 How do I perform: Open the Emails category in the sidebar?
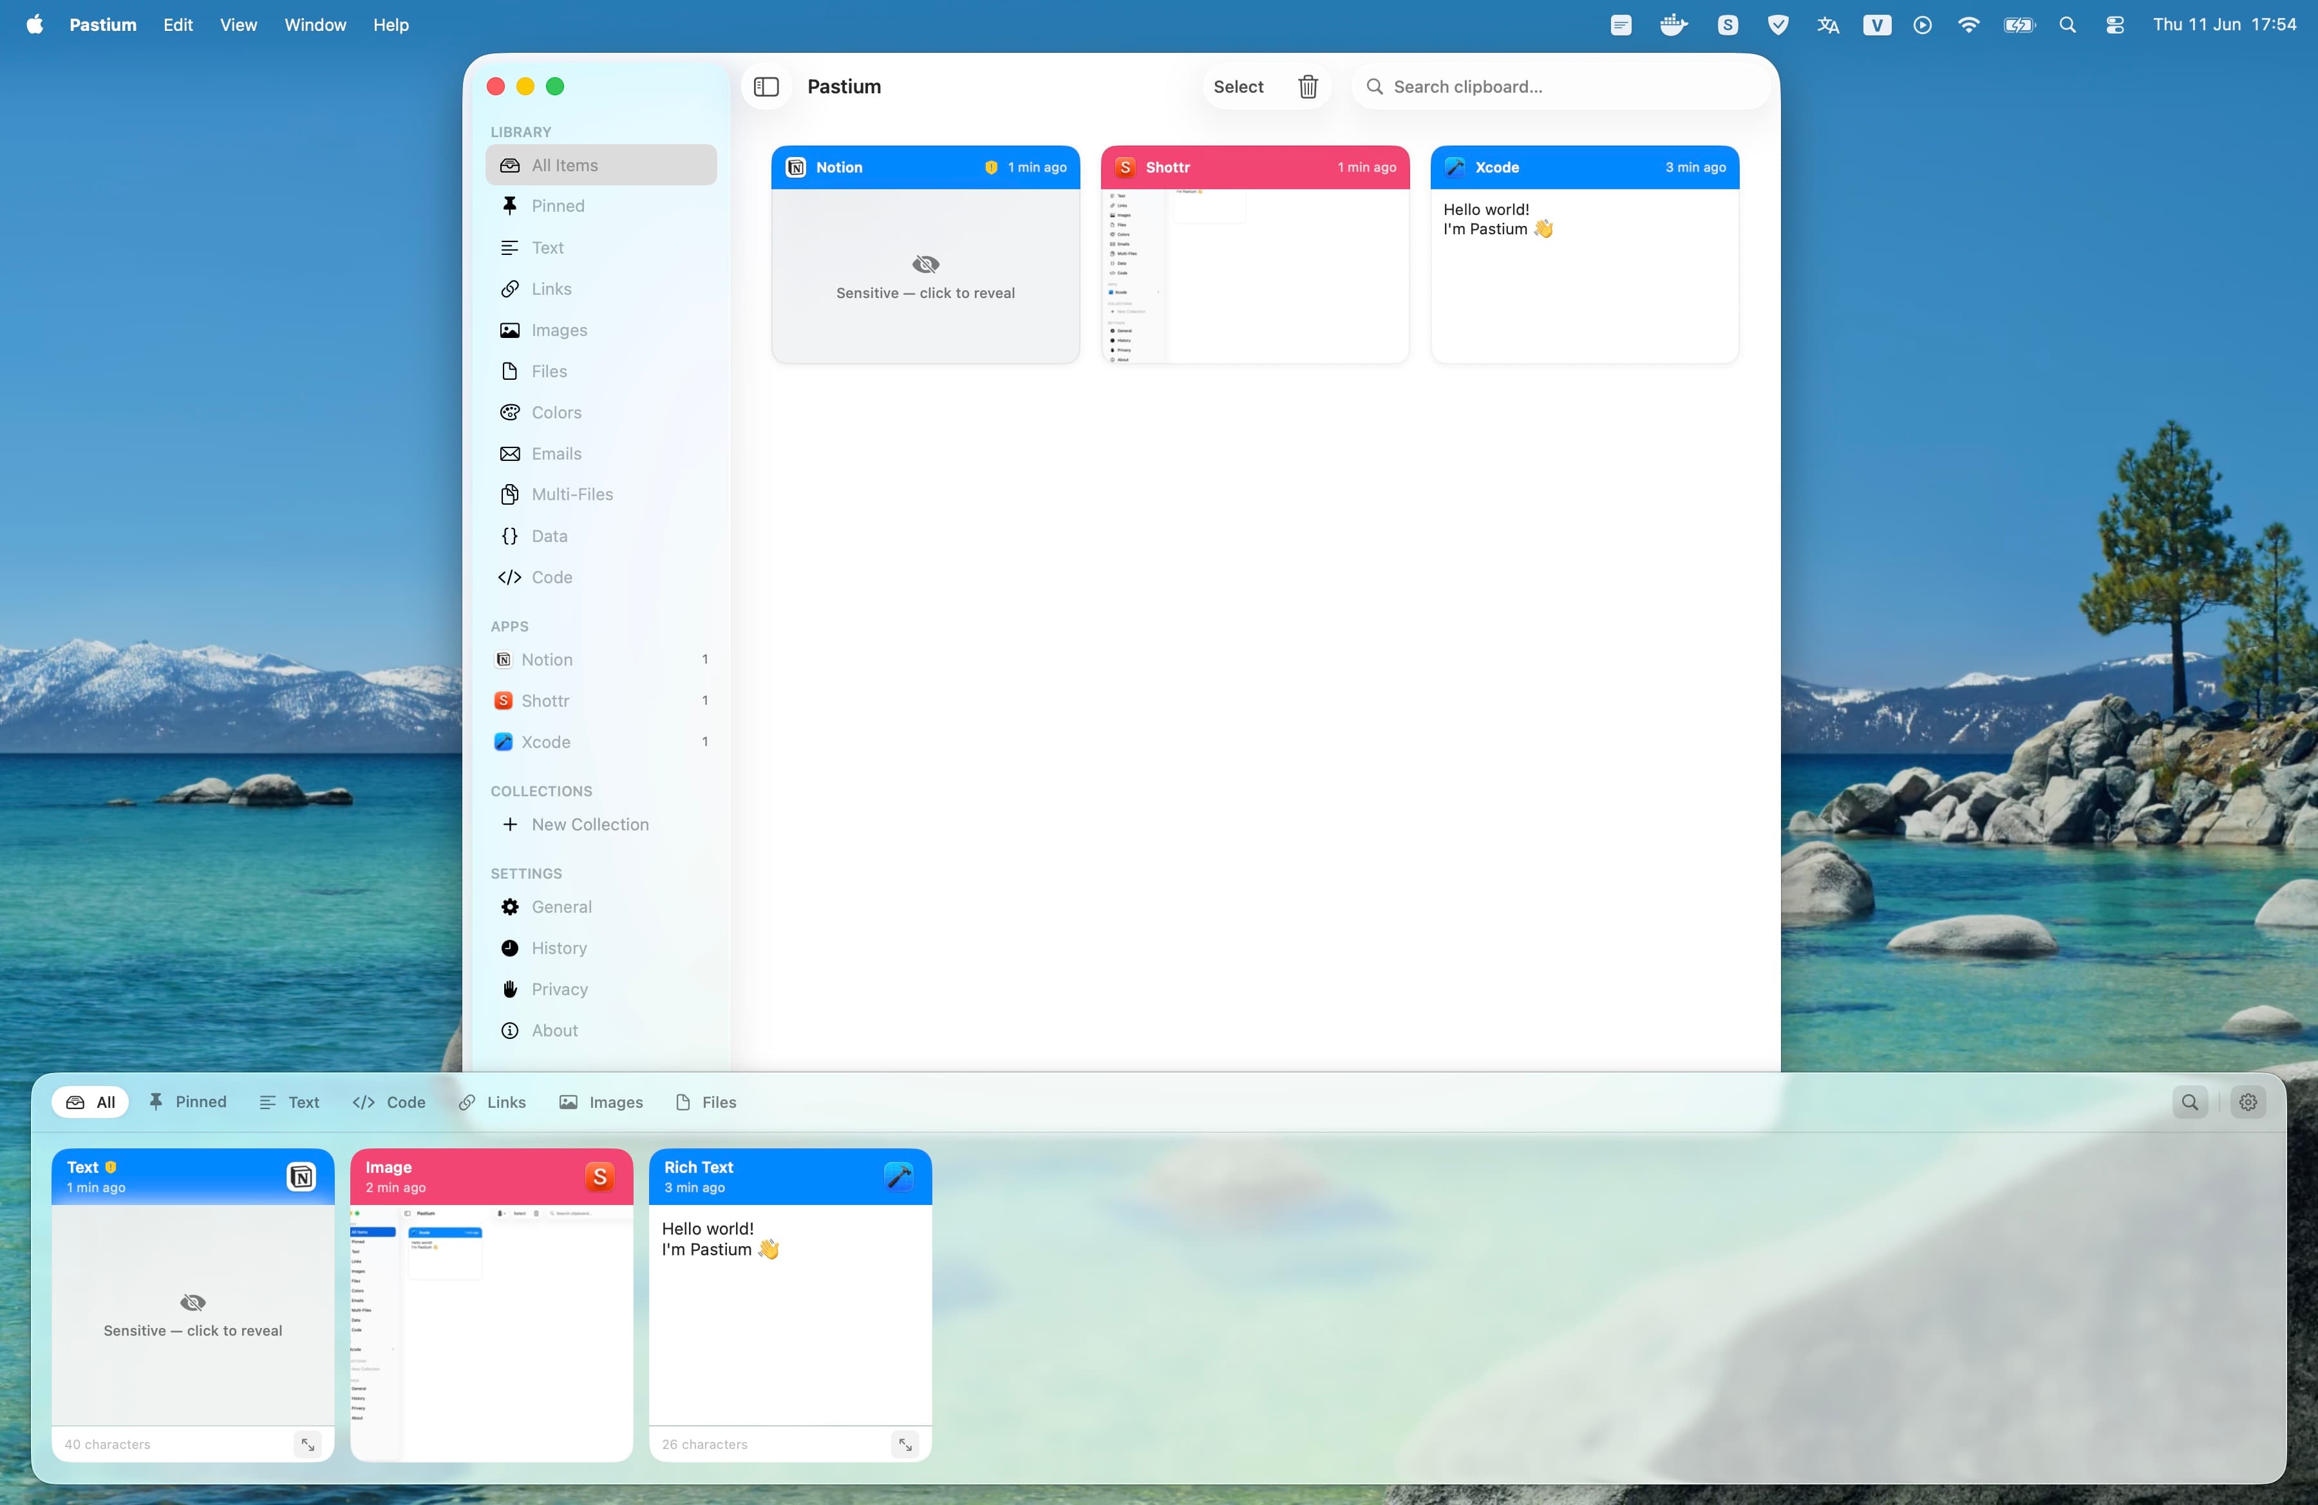point(601,454)
